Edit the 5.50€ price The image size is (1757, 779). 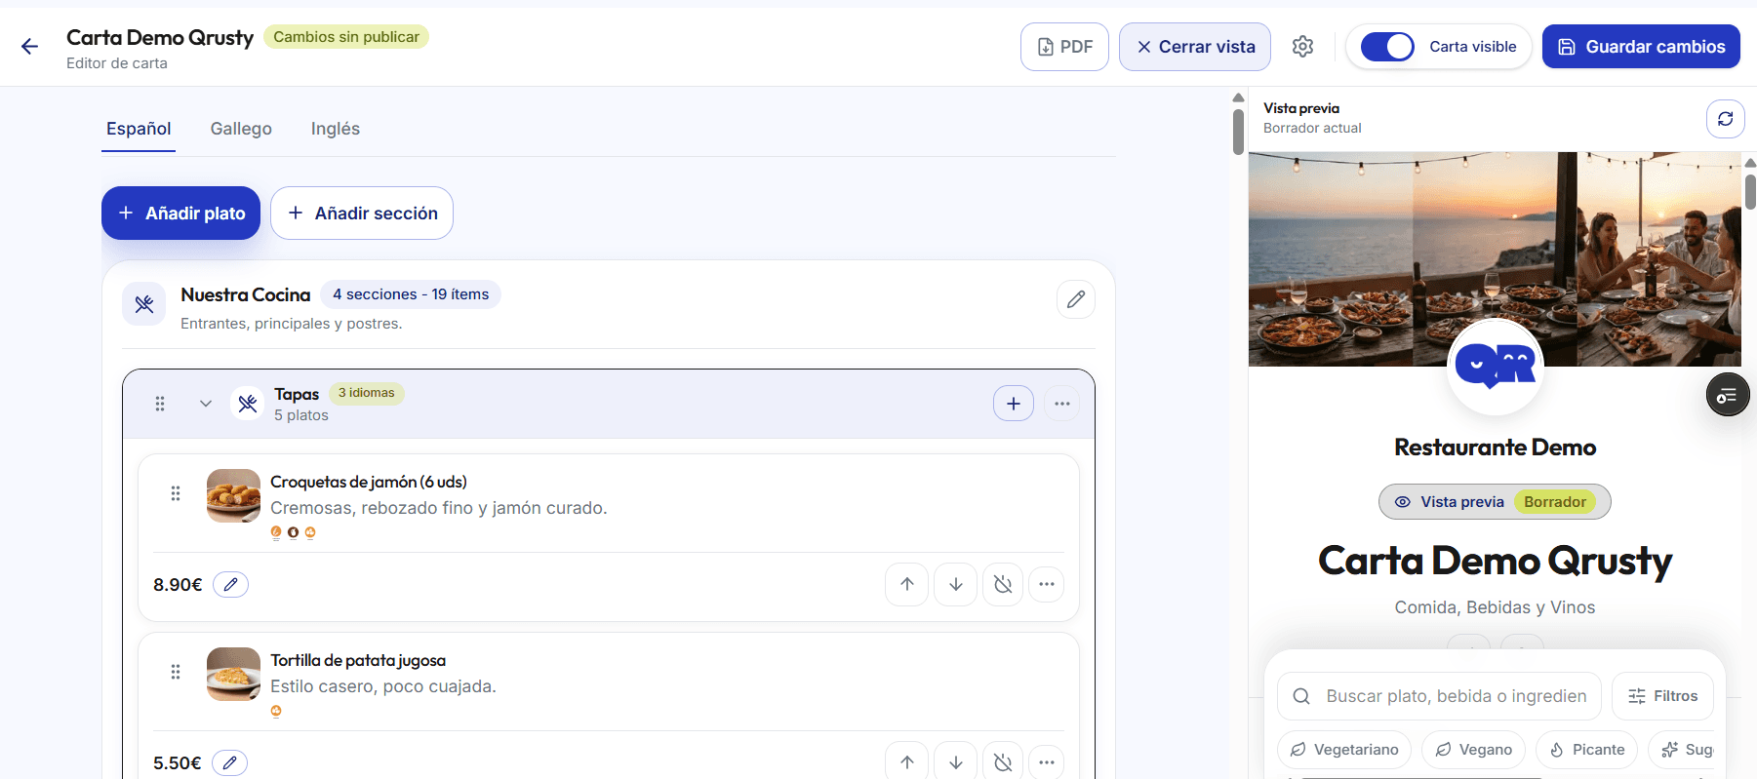click(x=229, y=762)
